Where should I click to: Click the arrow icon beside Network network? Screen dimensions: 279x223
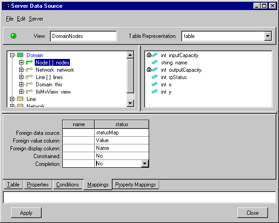[x=30, y=70]
